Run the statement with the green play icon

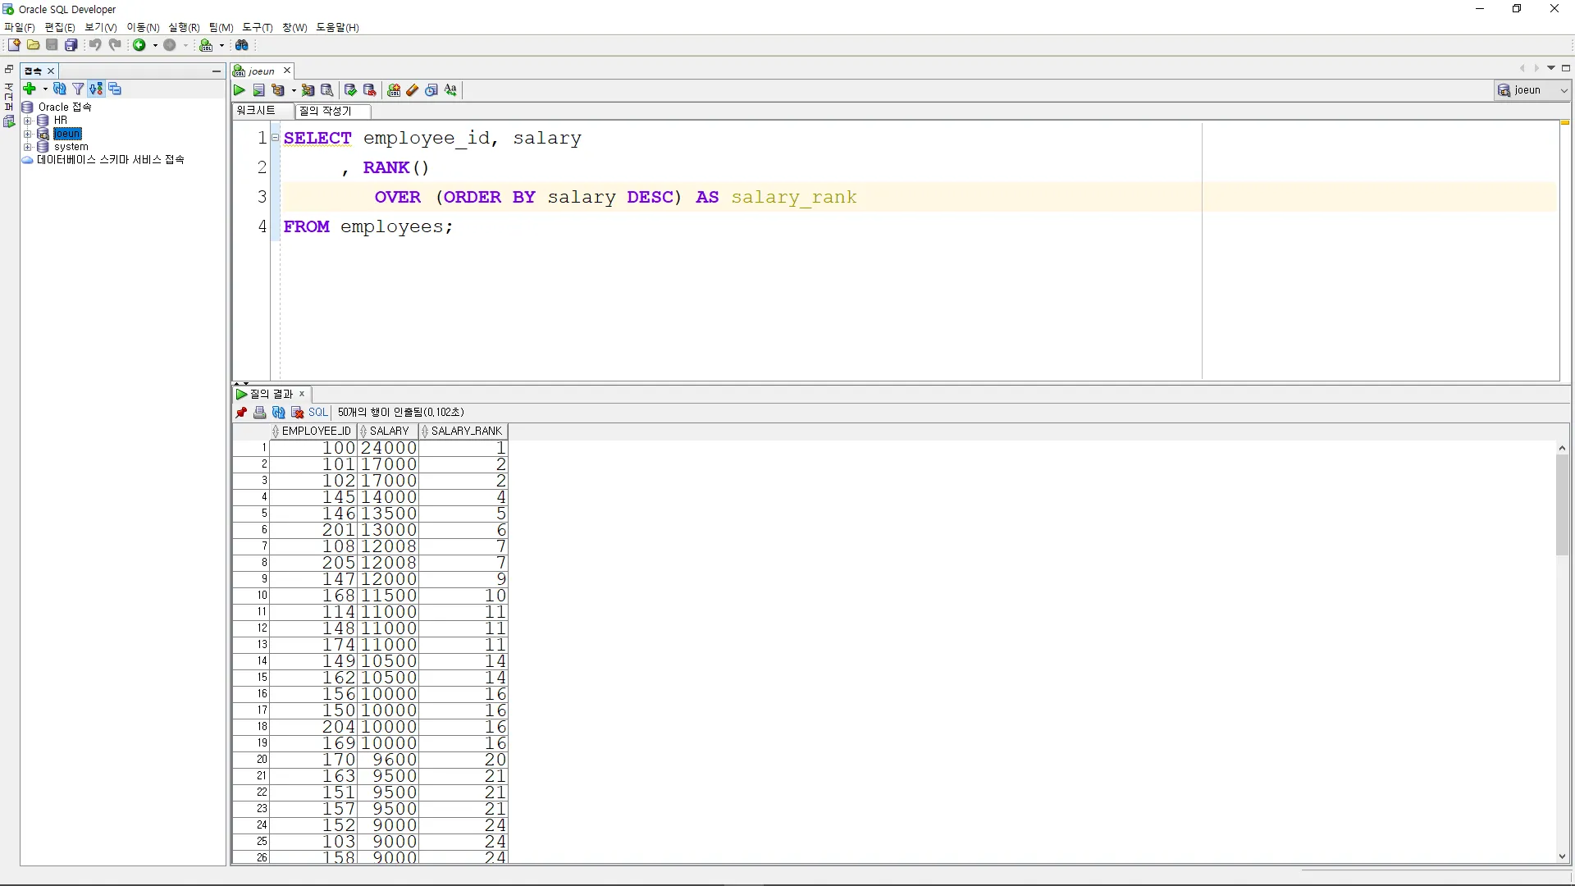[240, 90]
